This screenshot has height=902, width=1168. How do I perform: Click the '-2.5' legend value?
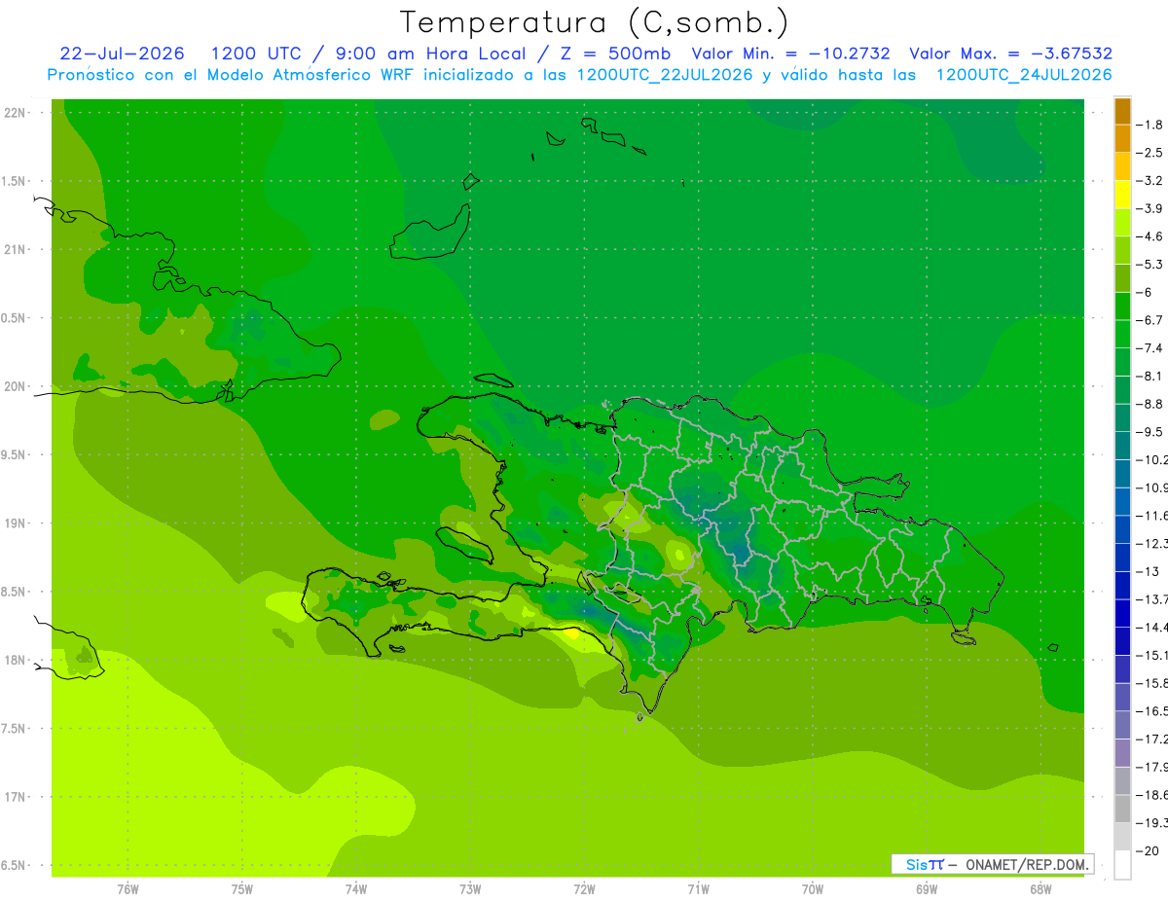[x=1150, y=153]
